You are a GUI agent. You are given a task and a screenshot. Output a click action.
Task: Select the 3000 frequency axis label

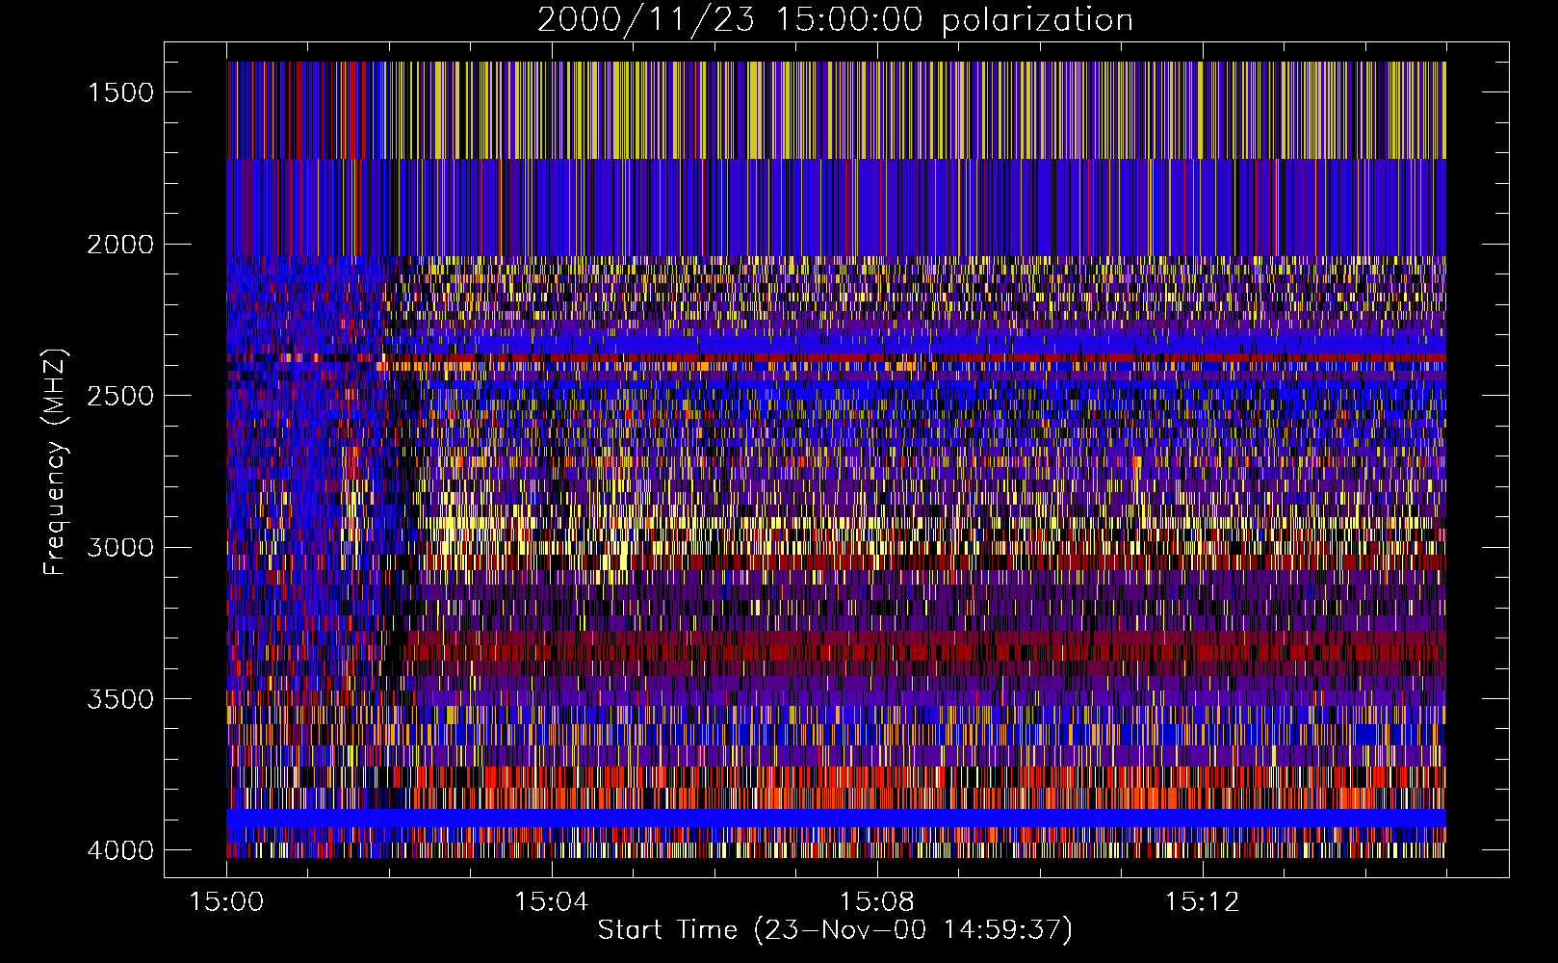pyautogui.click(x=120, y=547)
